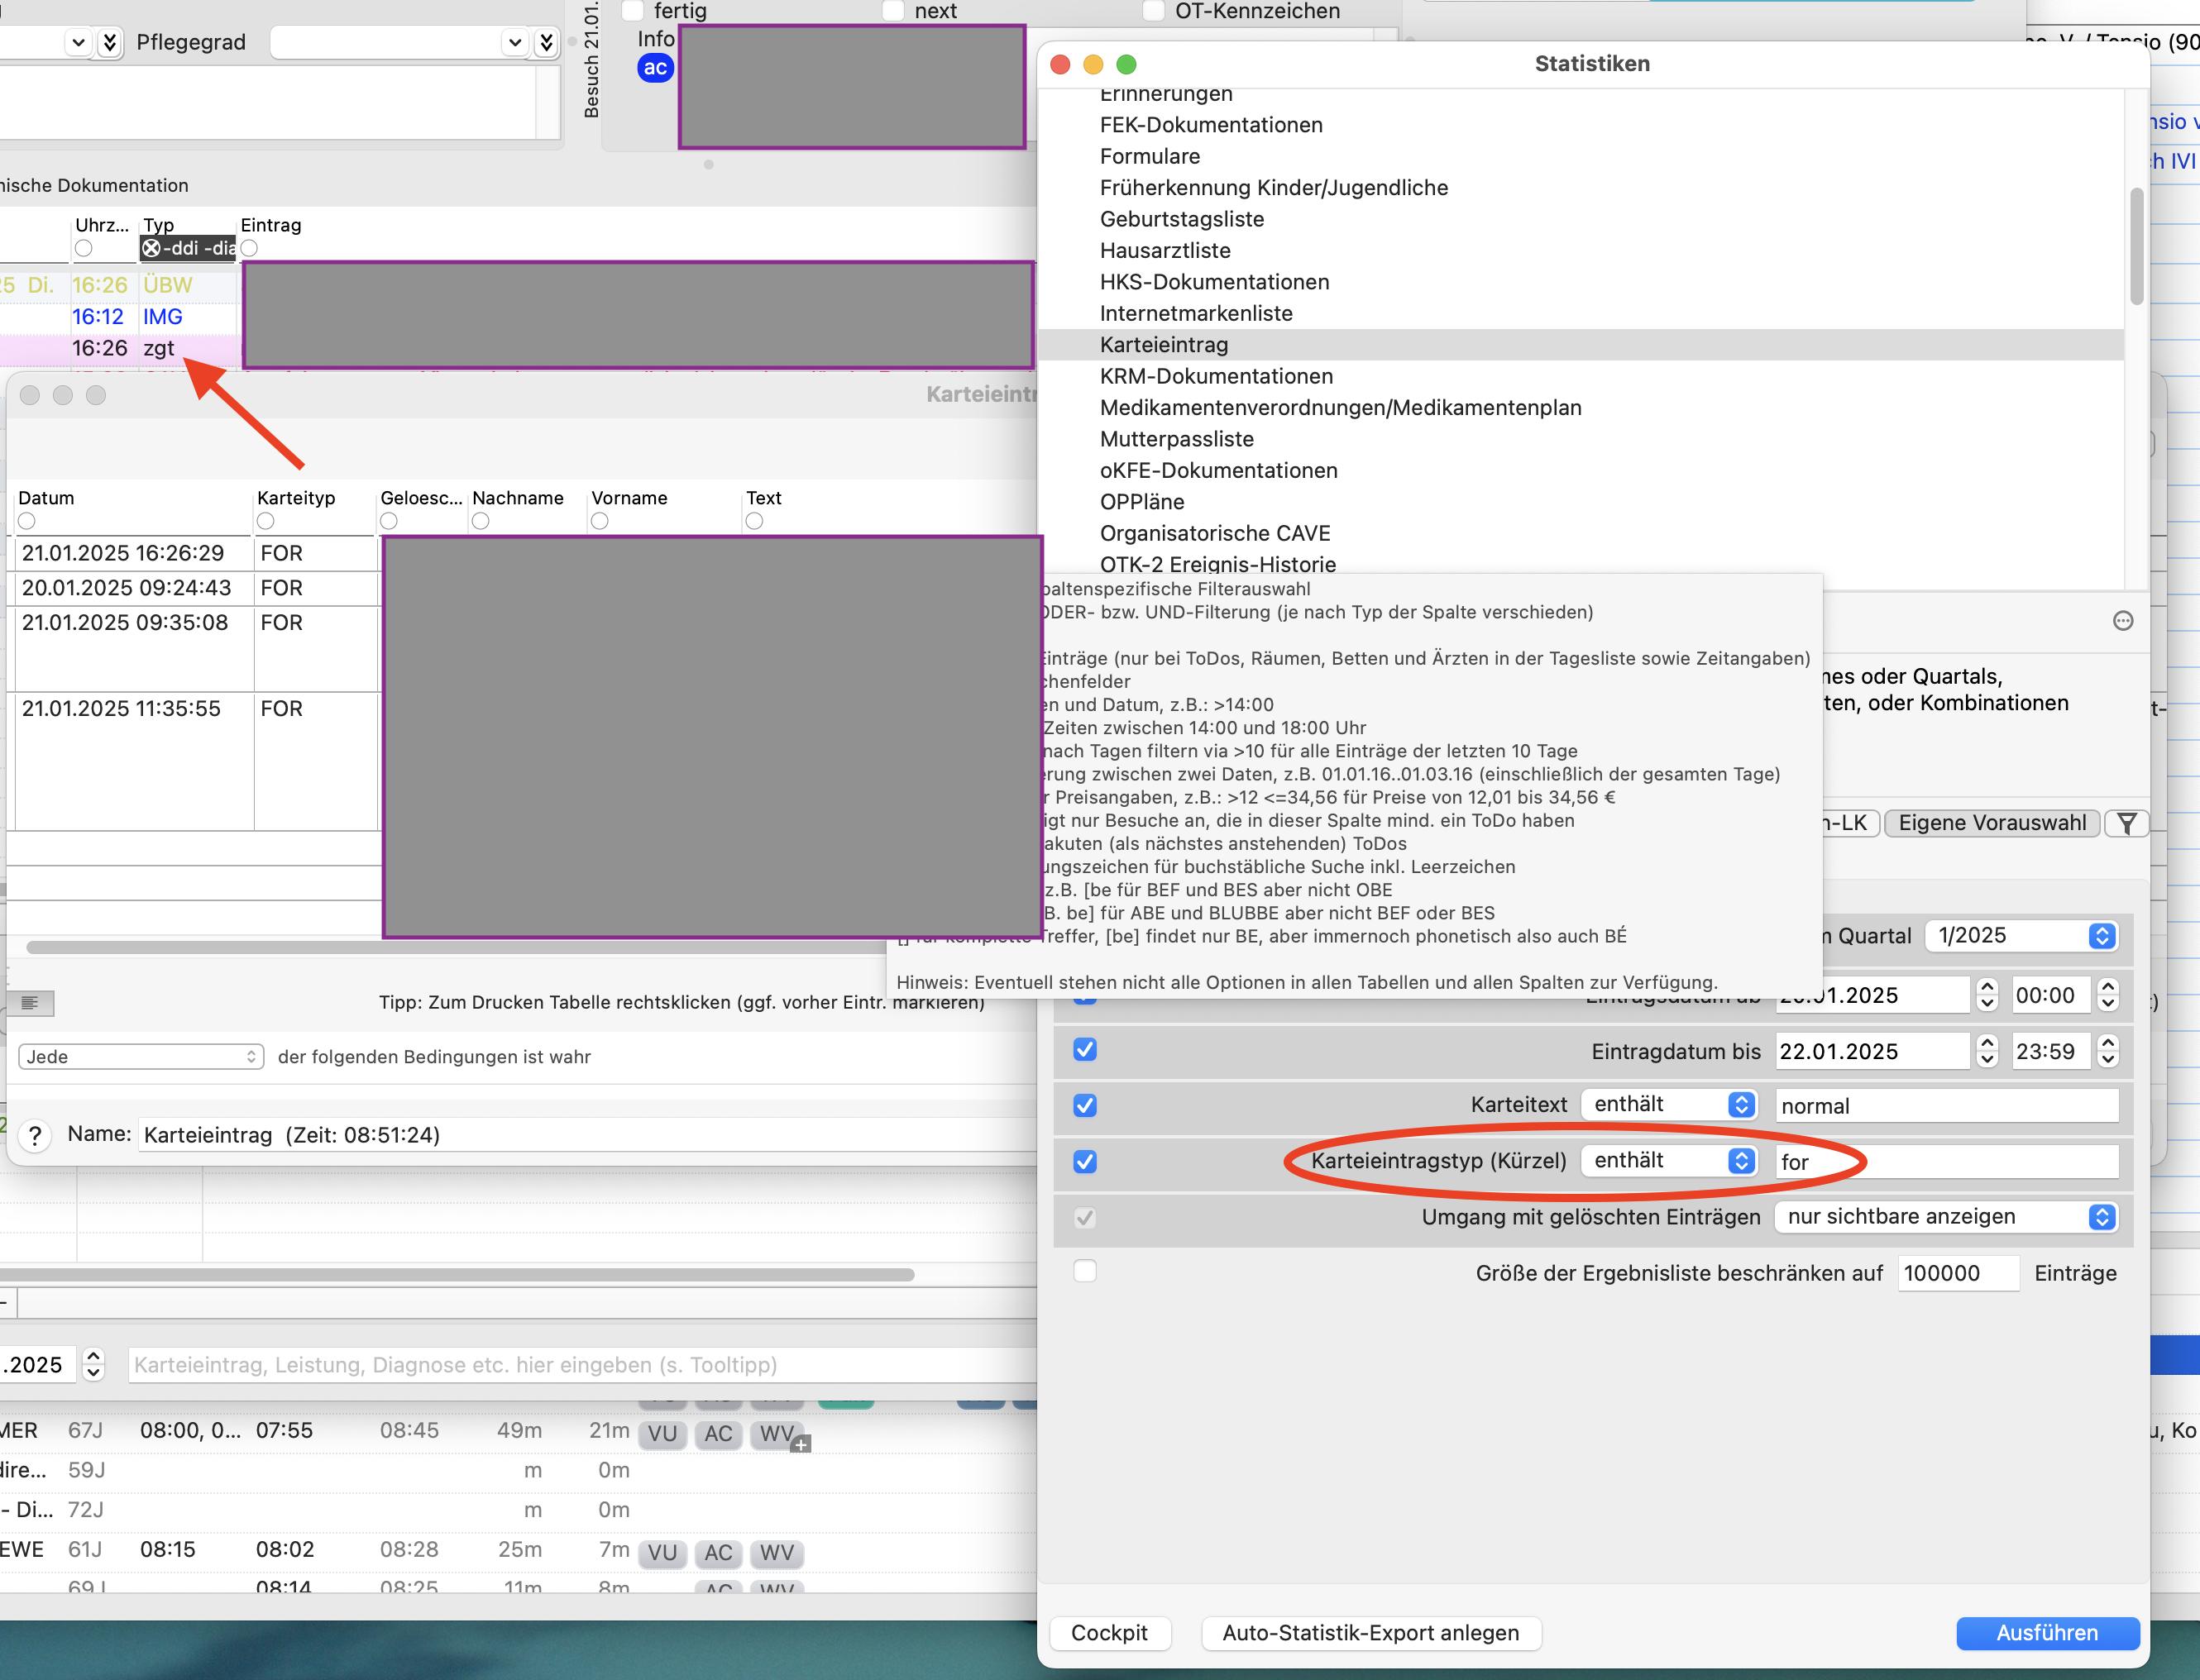Uncheck the Karteitext filter checkbox
This screenshot has width=2200, height=1680.
coord(1084,1105)
